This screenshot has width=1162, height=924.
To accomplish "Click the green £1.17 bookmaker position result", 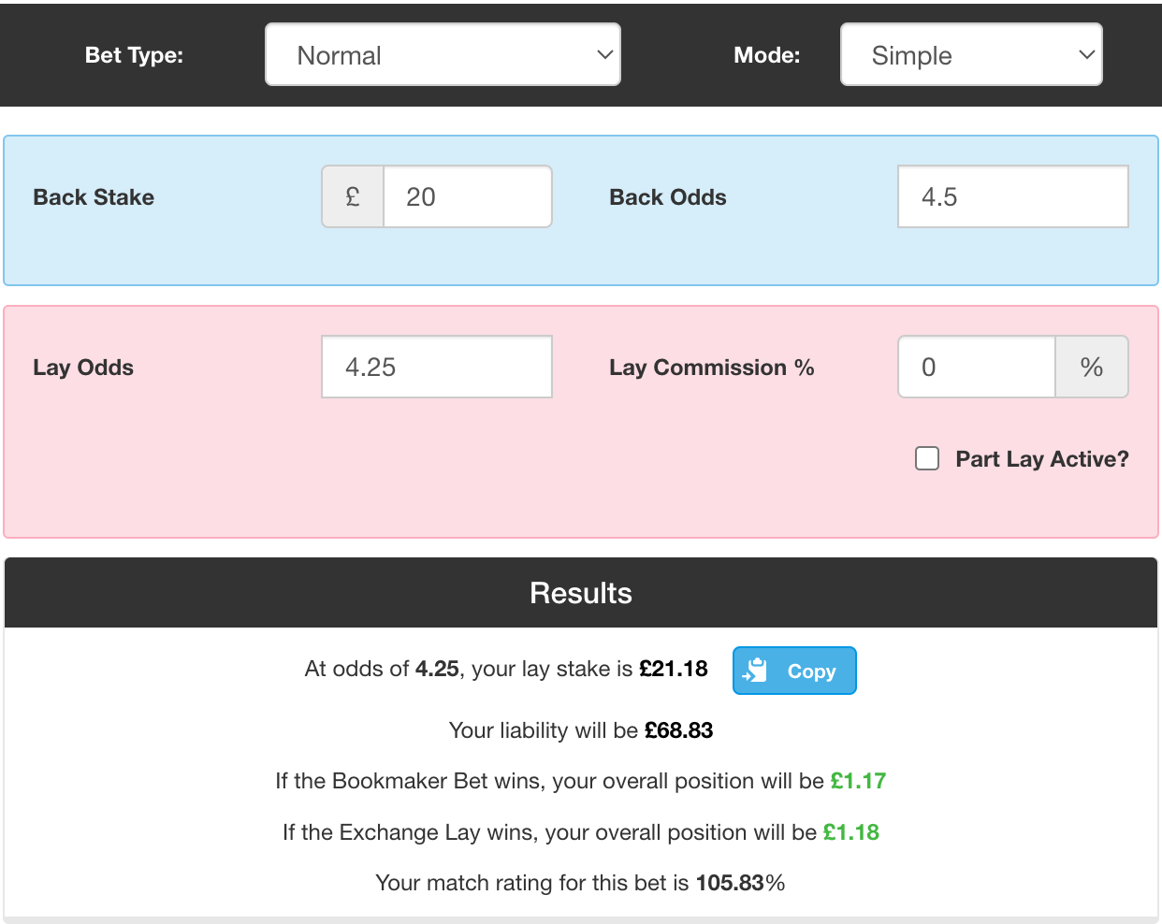I will coord(858,781).
